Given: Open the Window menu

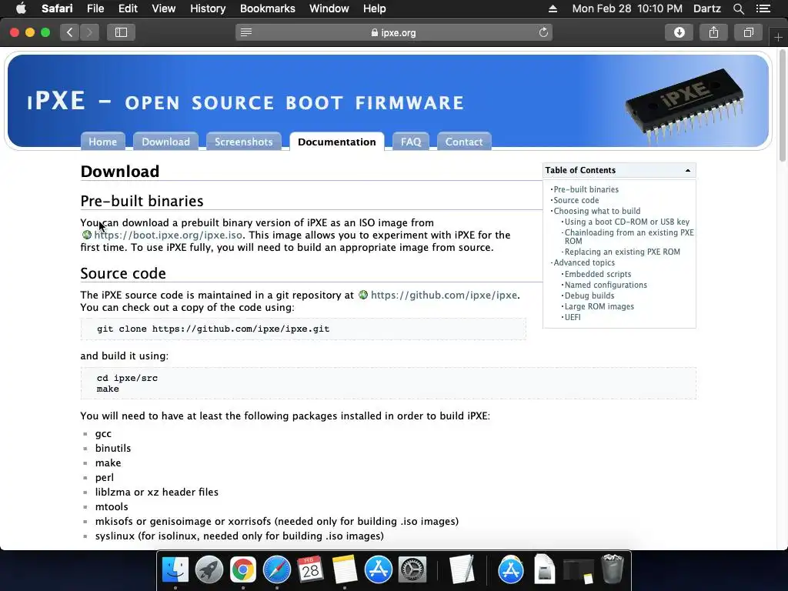Looking at the screenshot, I should click(329, 8).
